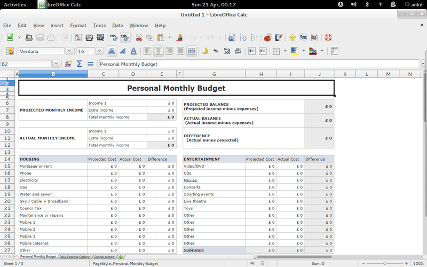Open the Format menu
Image resolution: width=427 pixels, height=267 pixels.
pyautogui.click(x=78, y=25)
